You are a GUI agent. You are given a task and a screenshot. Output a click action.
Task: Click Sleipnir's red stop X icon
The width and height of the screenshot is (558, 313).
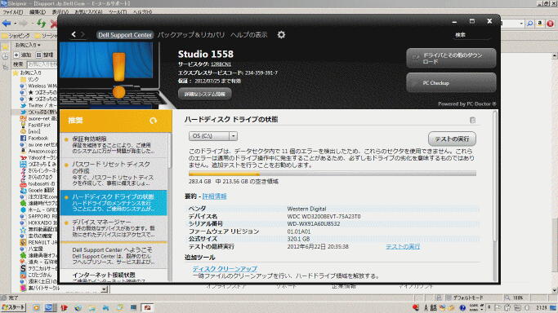click(54, 24)
